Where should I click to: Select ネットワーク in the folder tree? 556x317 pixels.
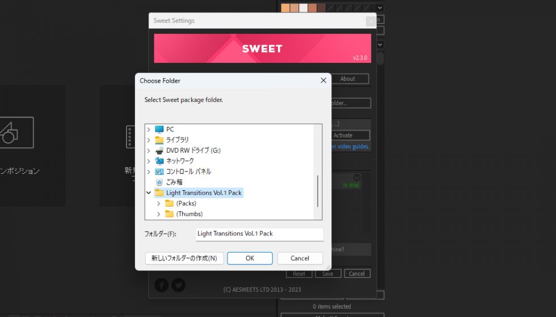180,161
